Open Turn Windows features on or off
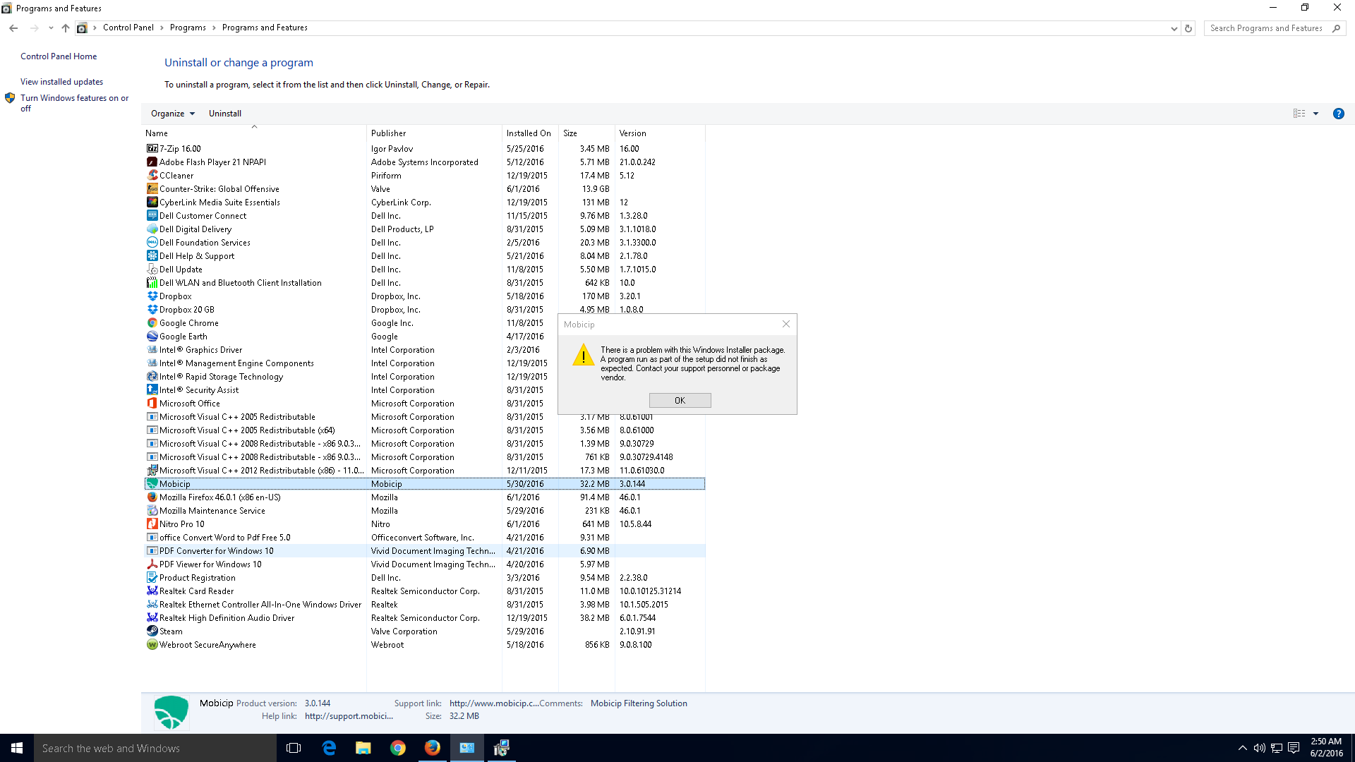The height and width of the screenshot is (762, 1355). tap(74, 103)
